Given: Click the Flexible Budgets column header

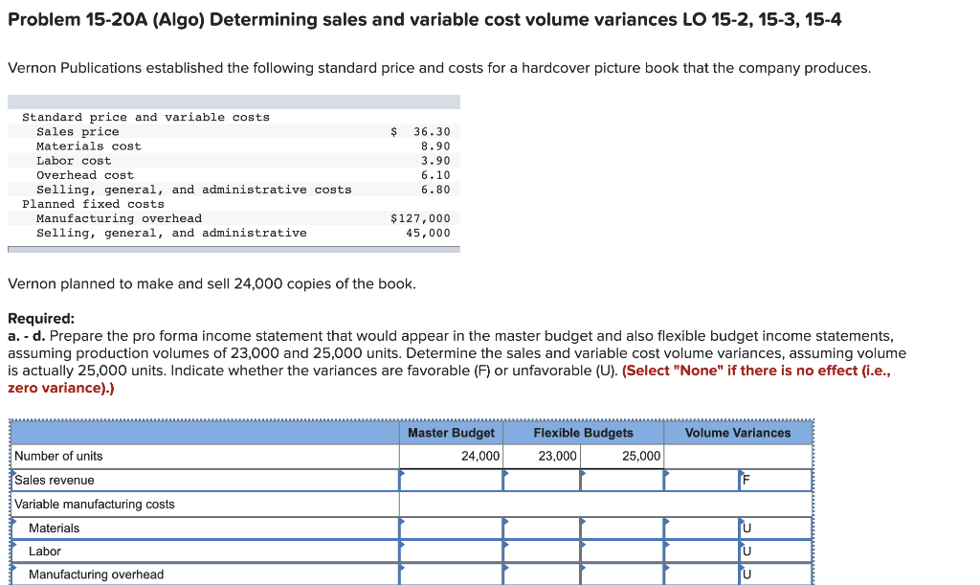Looking at the screenshot, I should (582, 433).
